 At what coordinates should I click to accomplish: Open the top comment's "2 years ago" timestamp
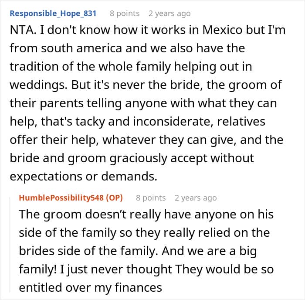pos(169,13)
